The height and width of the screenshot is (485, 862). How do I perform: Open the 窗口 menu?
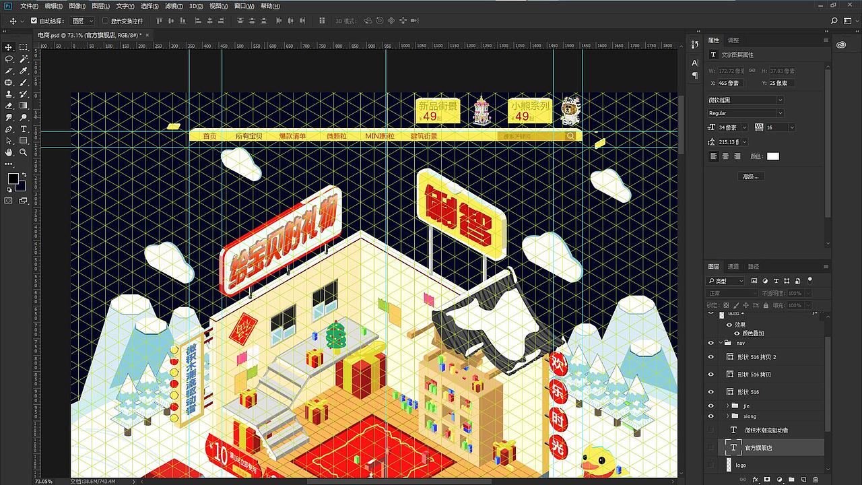(x=244, y=6)
